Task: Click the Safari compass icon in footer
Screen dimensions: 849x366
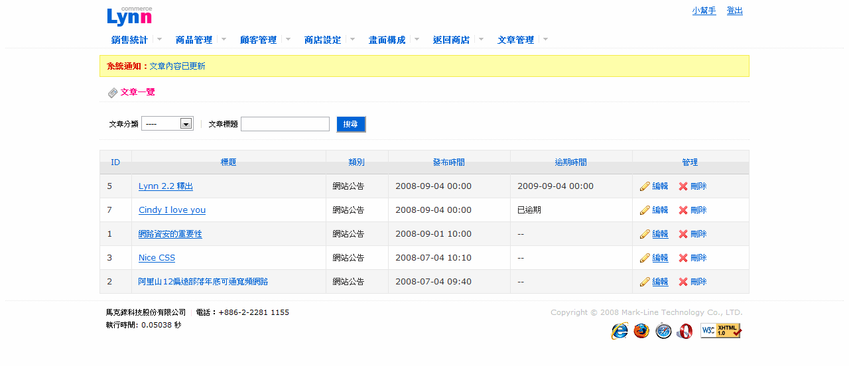Action: pyautogui.click(x=663, y=331)
